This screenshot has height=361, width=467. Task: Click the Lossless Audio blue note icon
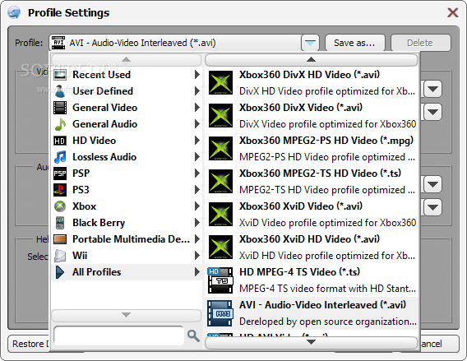pyautogui.click(x=60, y=157)
